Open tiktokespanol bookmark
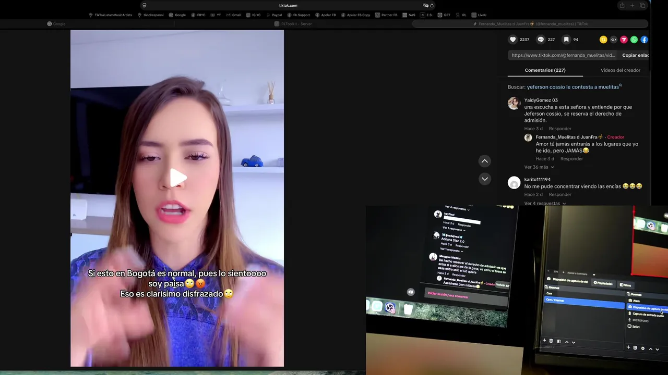668x375 pixels. pyautogui.click(x=151, y=15)
